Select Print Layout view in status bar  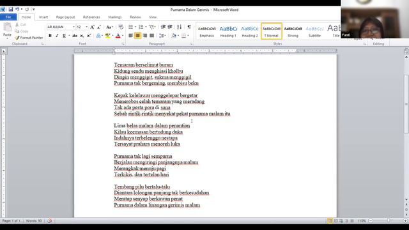(330, 221)
